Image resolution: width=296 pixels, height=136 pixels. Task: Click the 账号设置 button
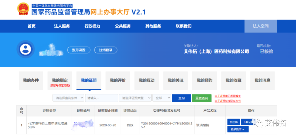click(x=79, y=50)
